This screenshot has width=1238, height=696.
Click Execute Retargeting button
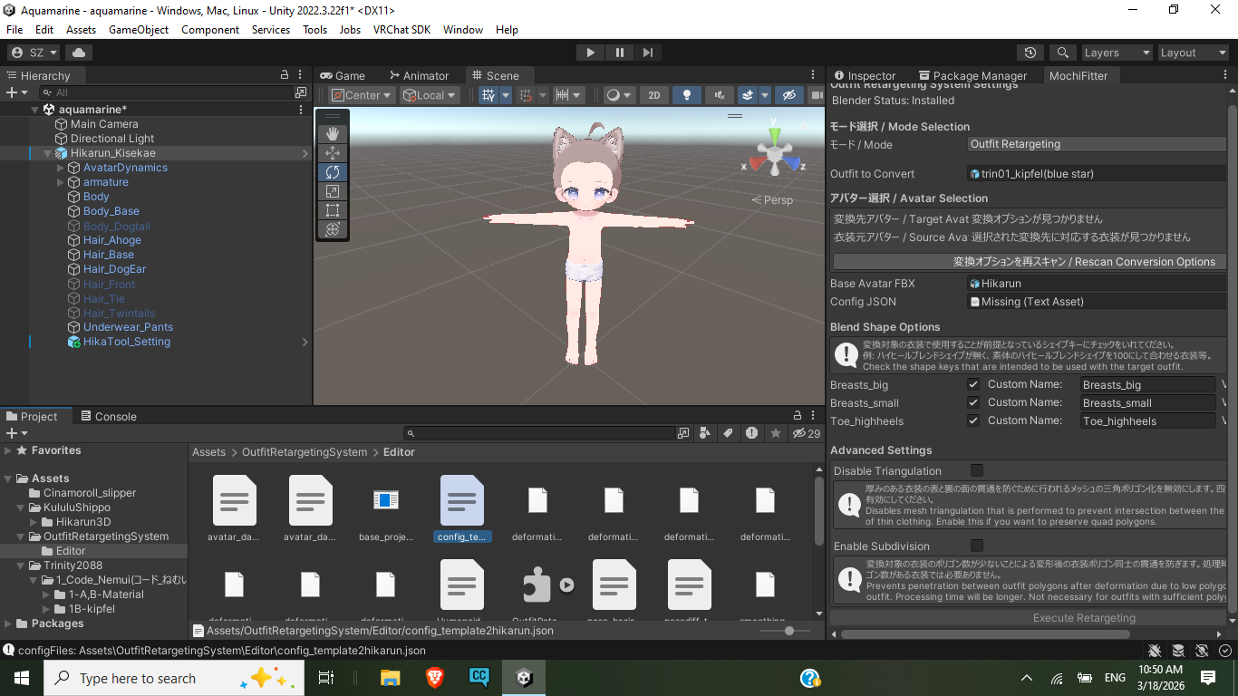click(1029, 617)
